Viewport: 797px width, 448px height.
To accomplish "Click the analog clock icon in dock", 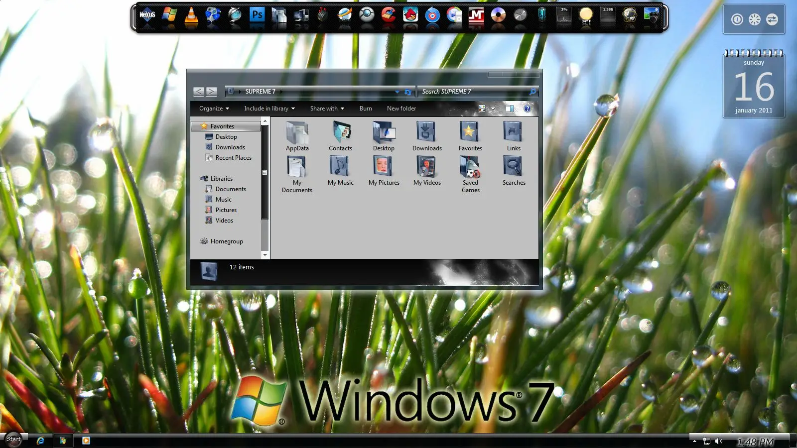I will click(x=520, y=15).
